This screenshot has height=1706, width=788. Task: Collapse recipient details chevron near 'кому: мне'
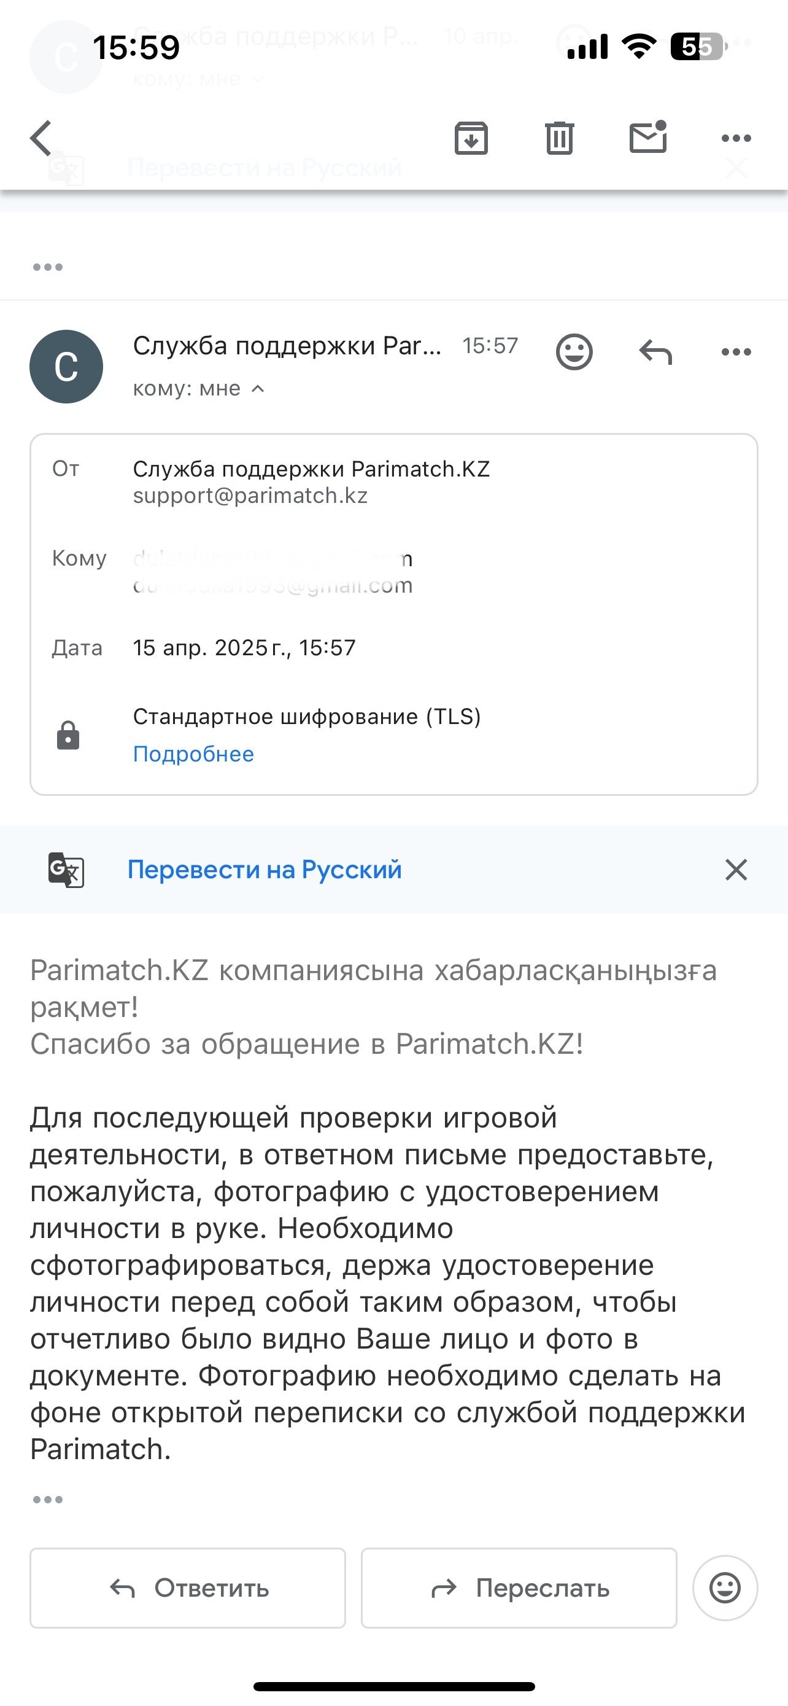click(x=258, y=389)
